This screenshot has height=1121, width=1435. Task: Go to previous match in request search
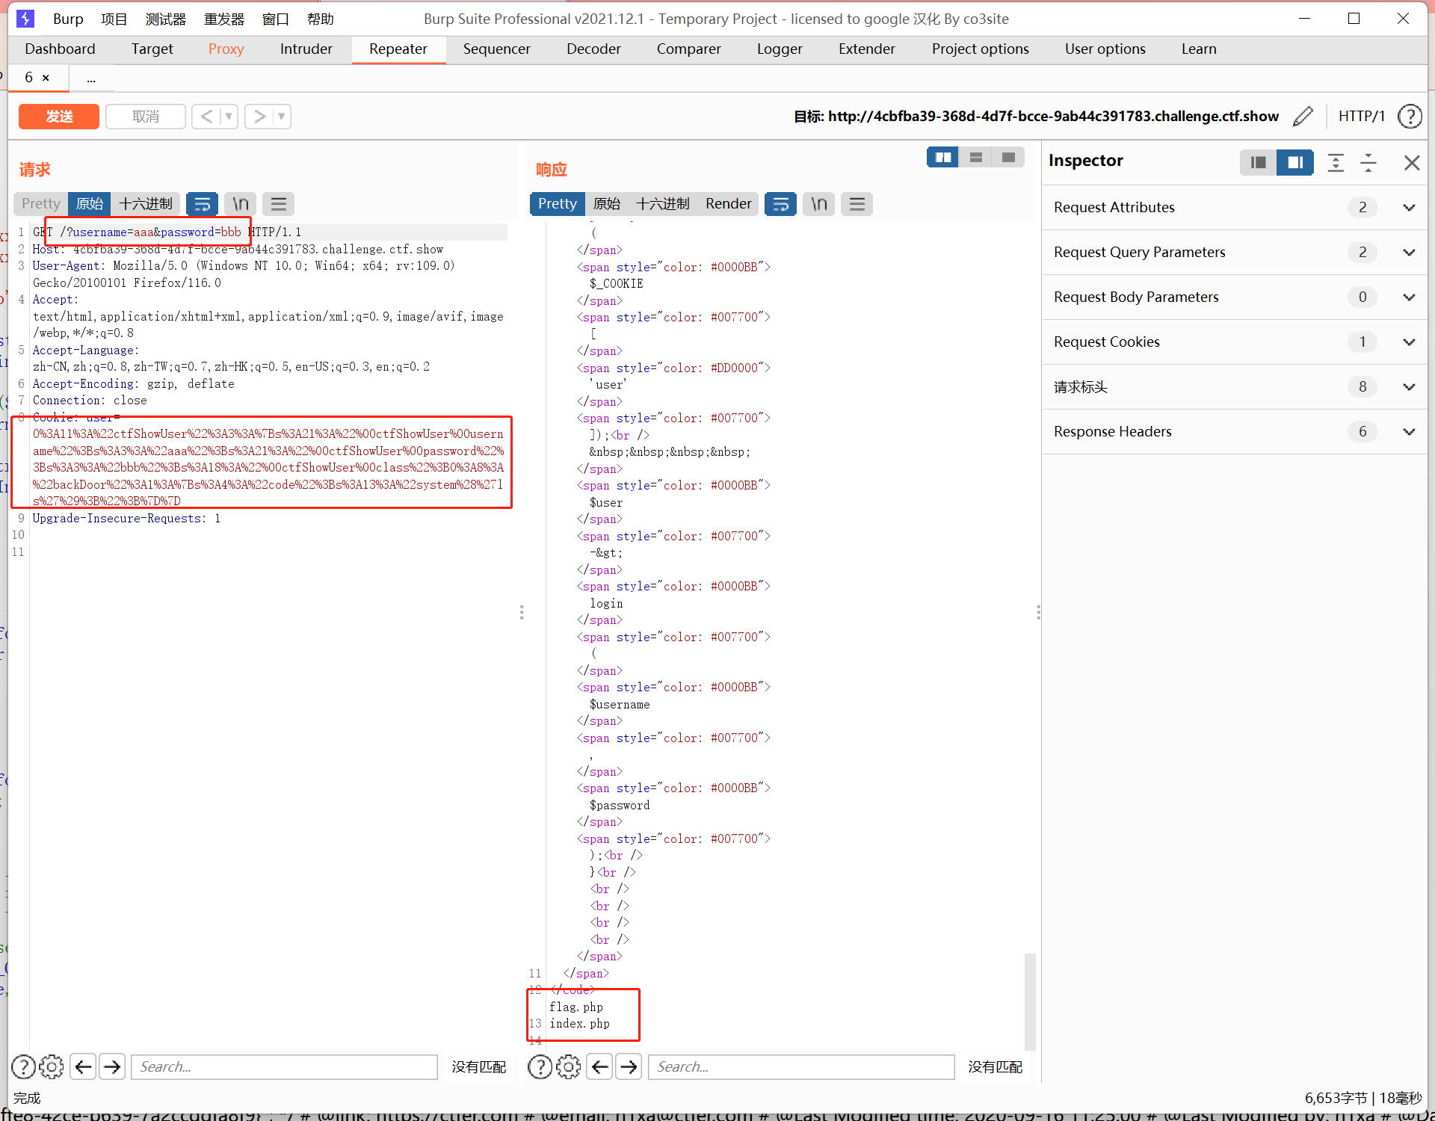tap(83, 1067)
